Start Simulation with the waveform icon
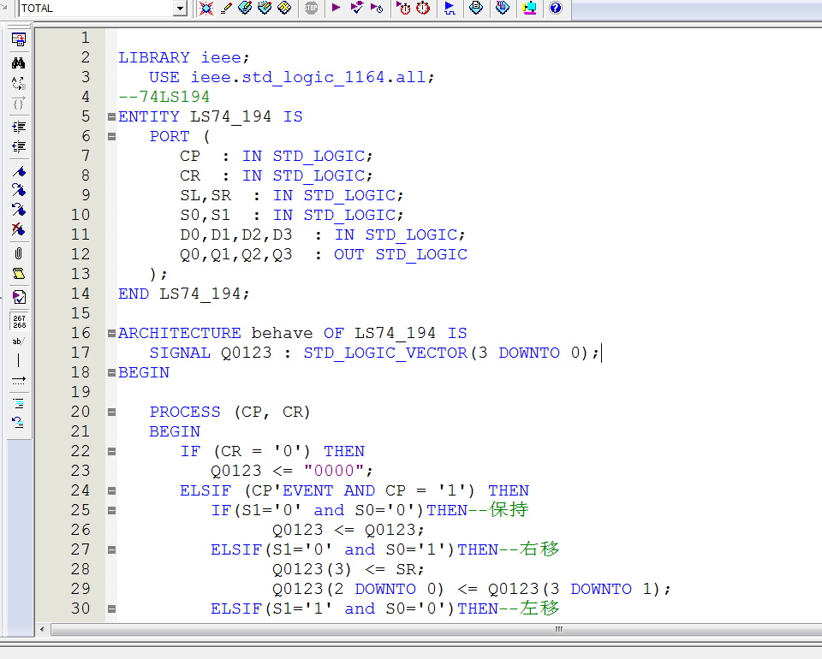The height and width of the screenshot is (659, 822). point(450,8)
